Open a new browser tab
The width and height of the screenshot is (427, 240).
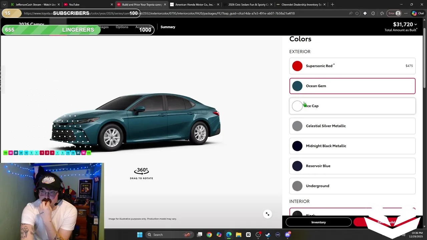point(332,5)
